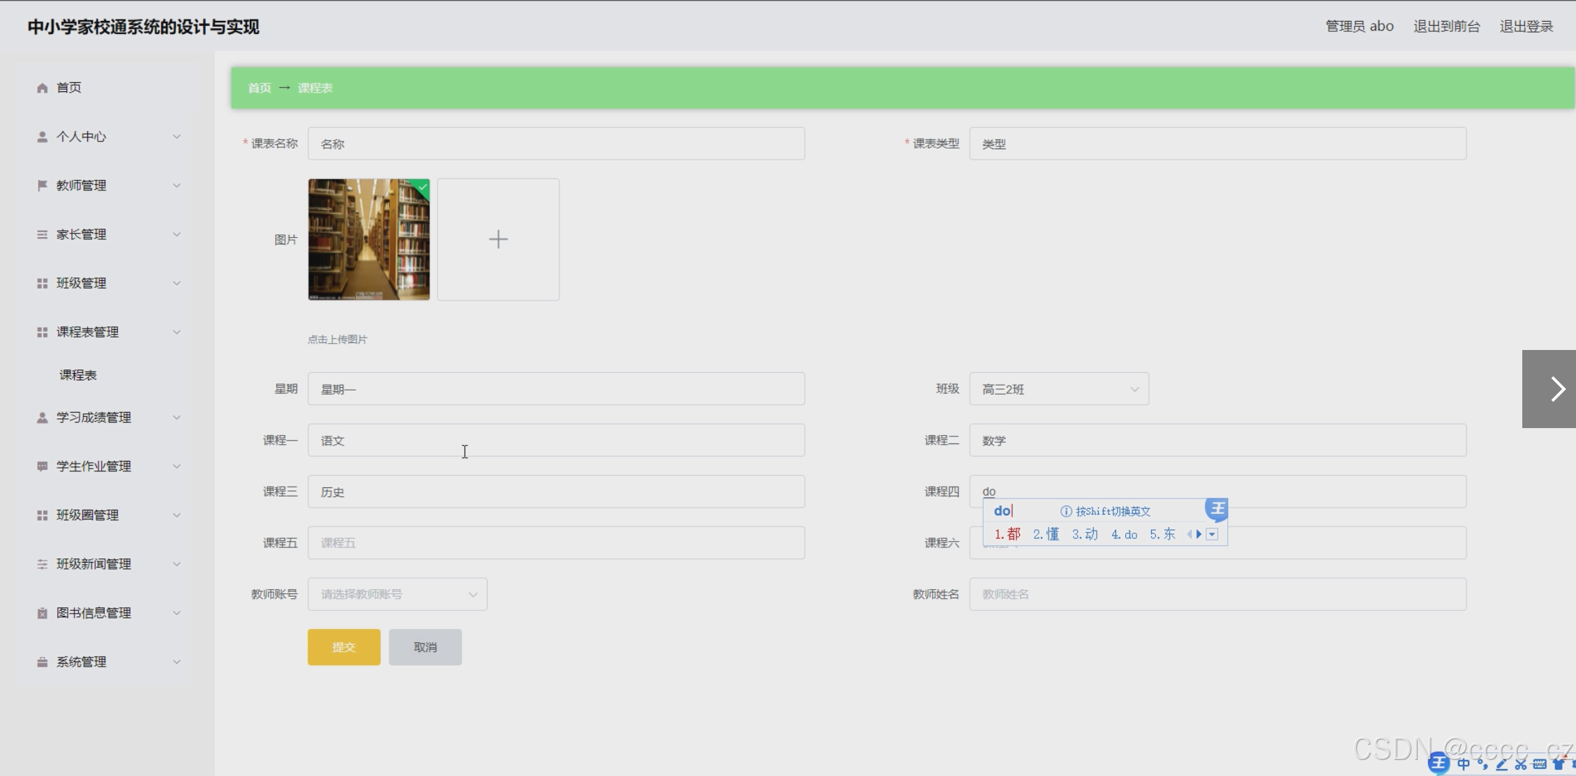Viewport: 1576px width, 776px height.
Task: Click the green checkmark on uploaded image
Action: point(422,186)
